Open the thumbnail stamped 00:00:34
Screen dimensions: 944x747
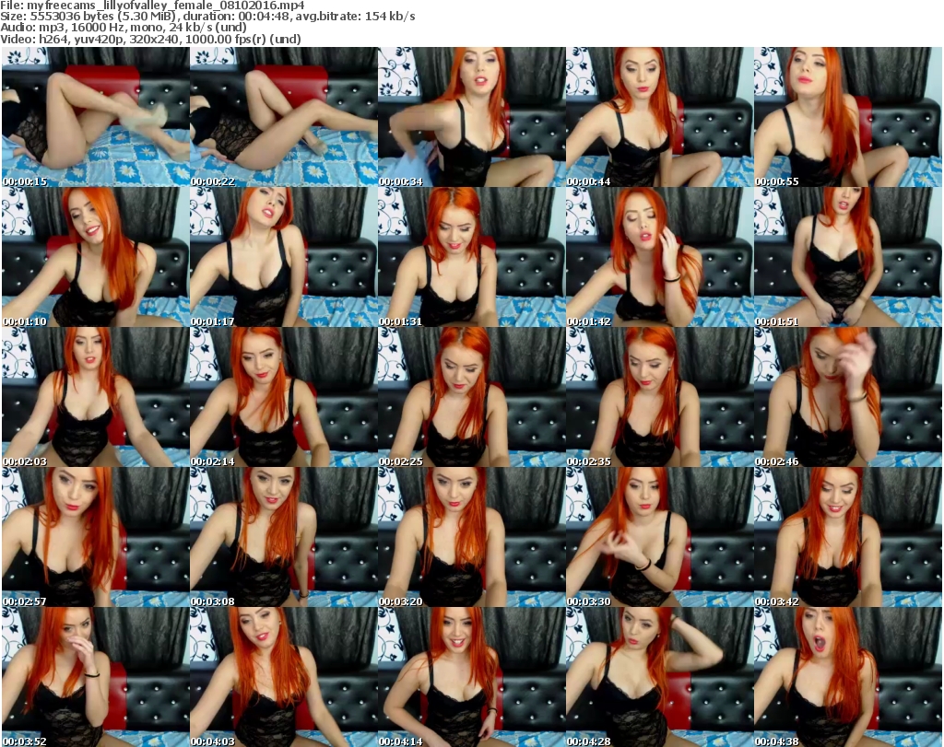click(471, 117)
